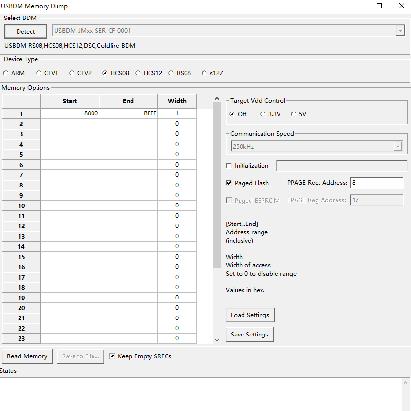Select the RS08 device type
This screenshot has height=411, width=411.
172,73
